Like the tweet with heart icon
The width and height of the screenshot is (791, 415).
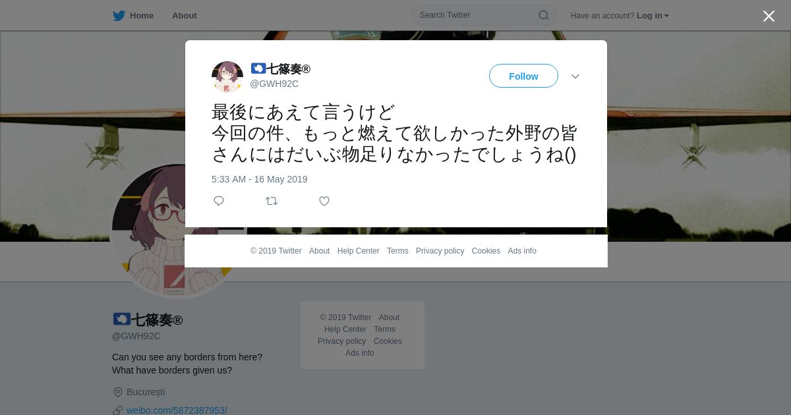pyautogui.click(x=324, y=201)
